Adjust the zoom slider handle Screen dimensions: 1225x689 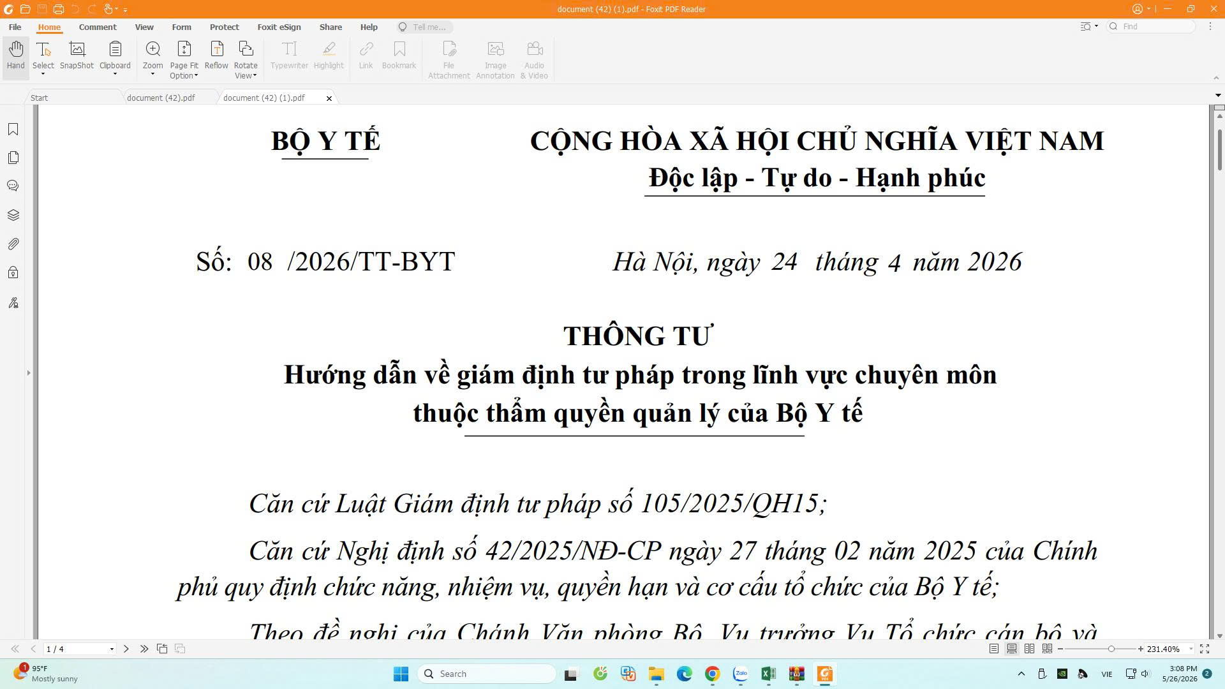coord(1111,649)
